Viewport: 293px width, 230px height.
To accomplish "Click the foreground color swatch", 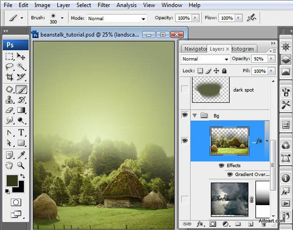I will pyautogui.click(x=12, y=181).
